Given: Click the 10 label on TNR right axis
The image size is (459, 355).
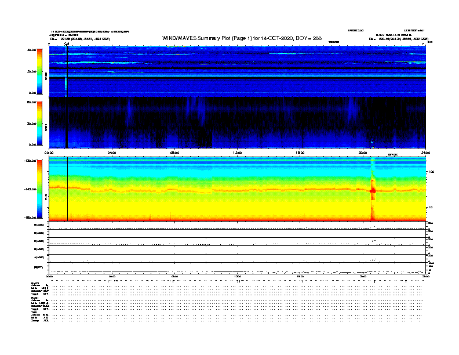Looking at the screenshot, I should coord(430,208).
